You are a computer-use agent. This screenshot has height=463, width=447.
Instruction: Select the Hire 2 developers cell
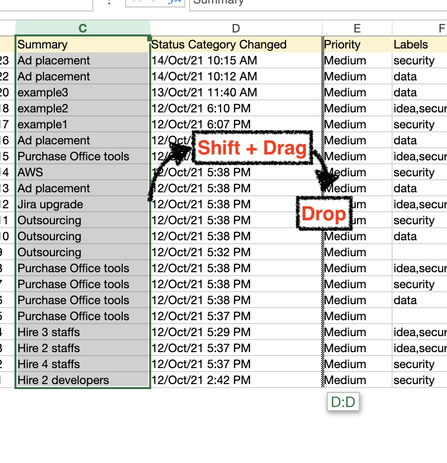83,380
